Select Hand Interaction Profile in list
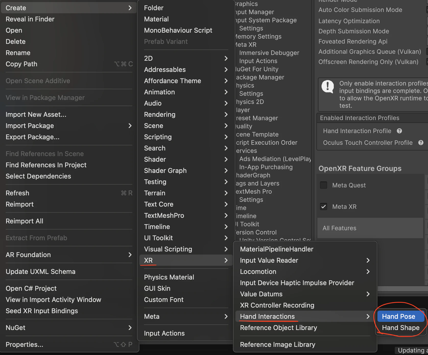 [357, 131]
